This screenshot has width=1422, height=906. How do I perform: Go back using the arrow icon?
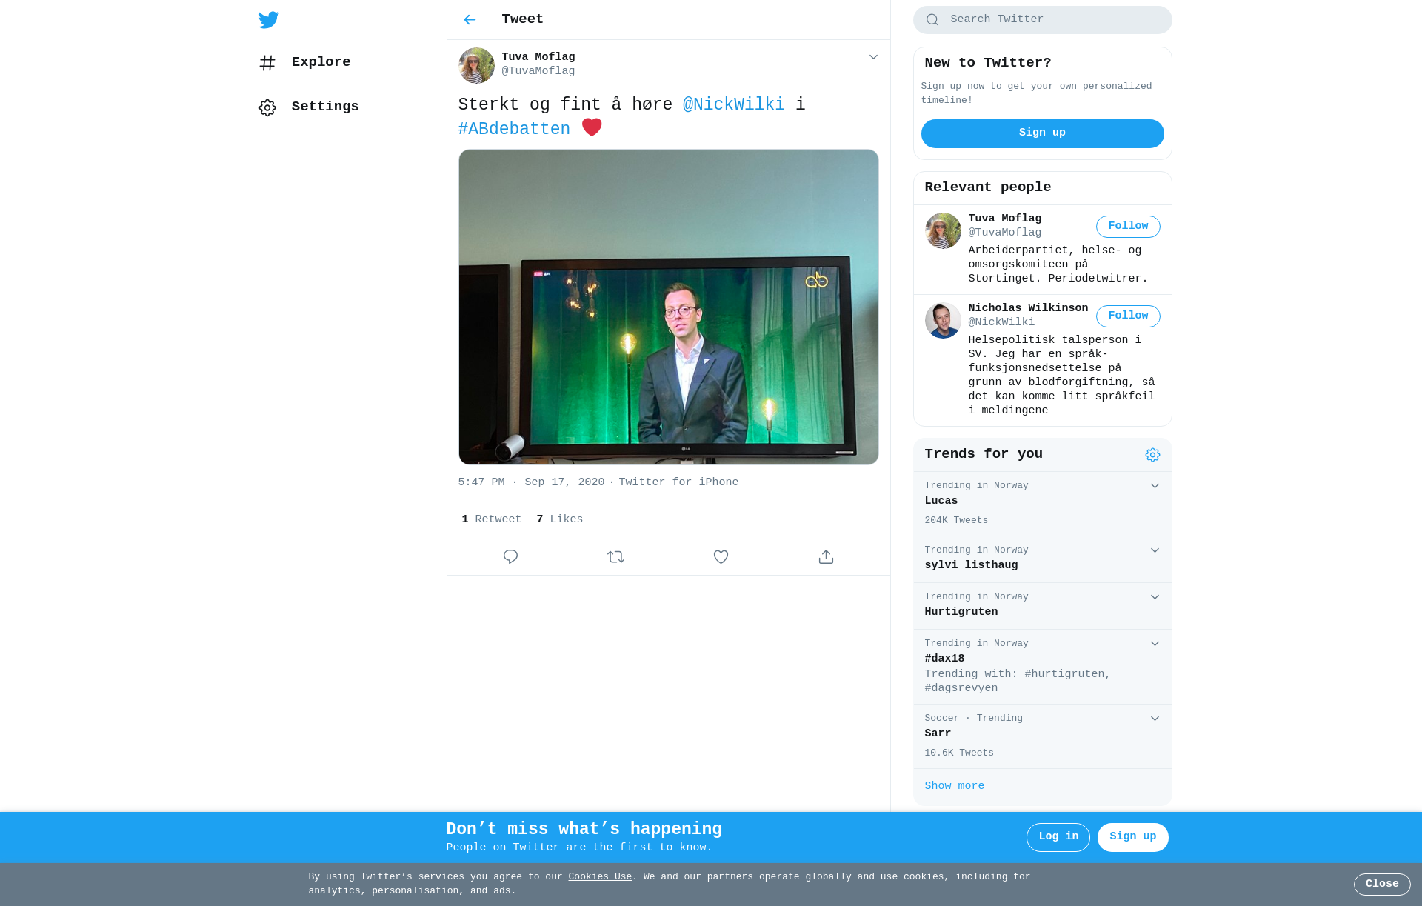pos(470,20)
